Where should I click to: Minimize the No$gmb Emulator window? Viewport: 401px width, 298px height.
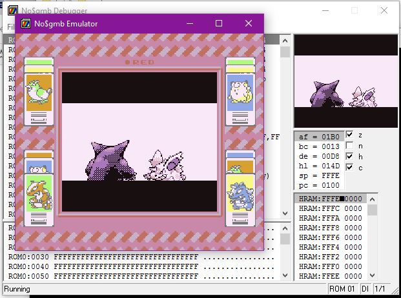(190, 23)
